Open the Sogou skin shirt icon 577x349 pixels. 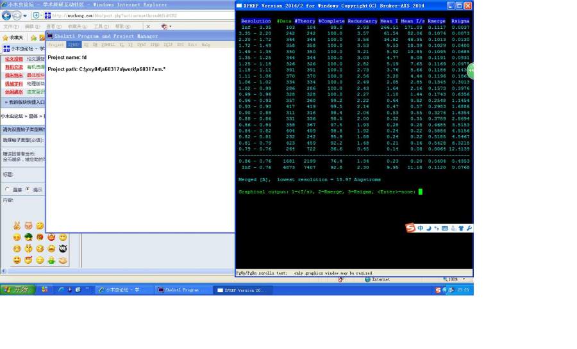(x=461, y=228)
